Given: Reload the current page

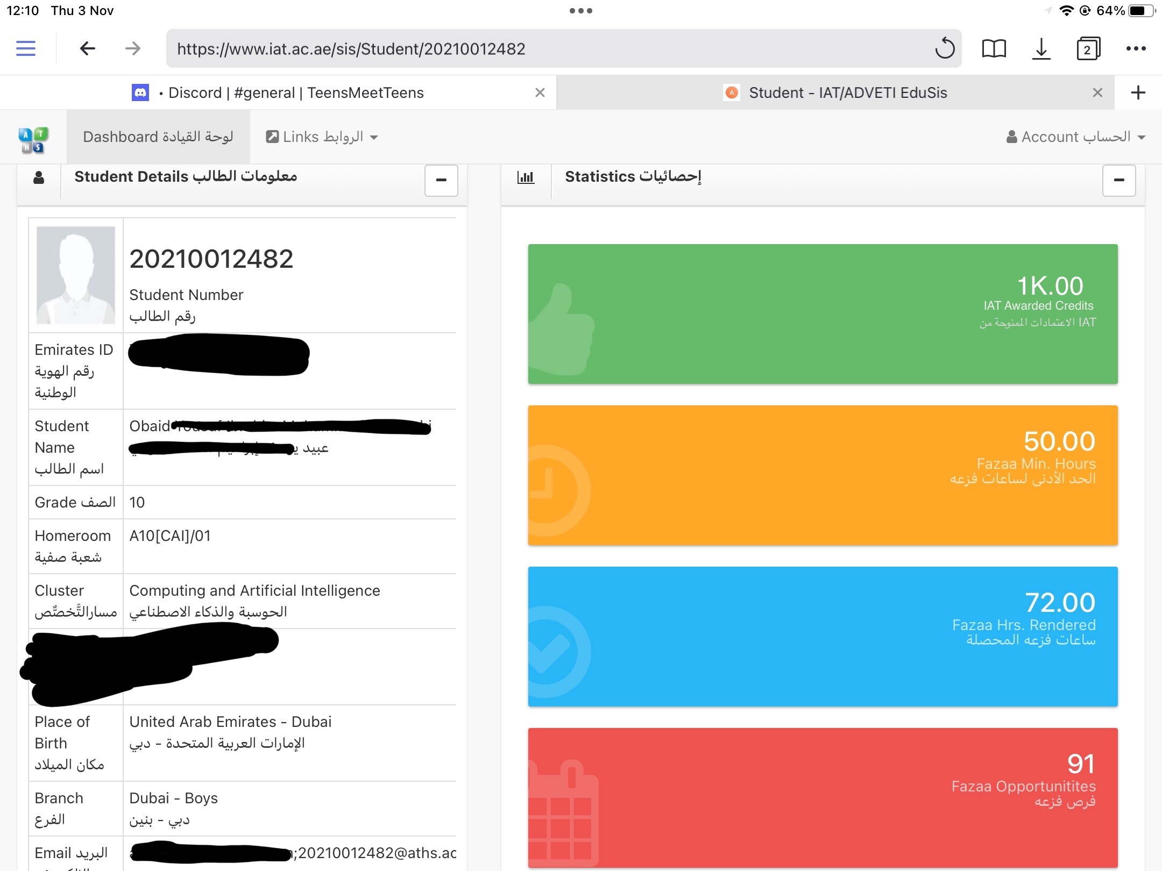Looking at the screenshot, I should point(944,48).
